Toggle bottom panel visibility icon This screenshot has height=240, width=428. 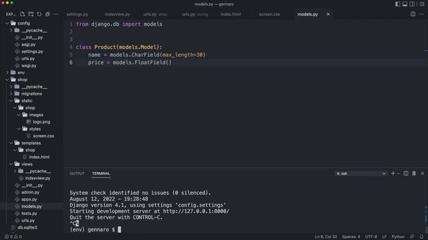click(x=405, y=4)
